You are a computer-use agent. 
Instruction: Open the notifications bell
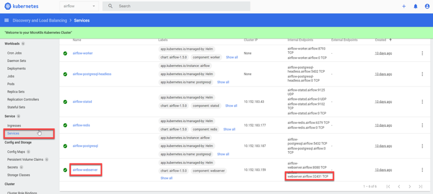[415, 6]
